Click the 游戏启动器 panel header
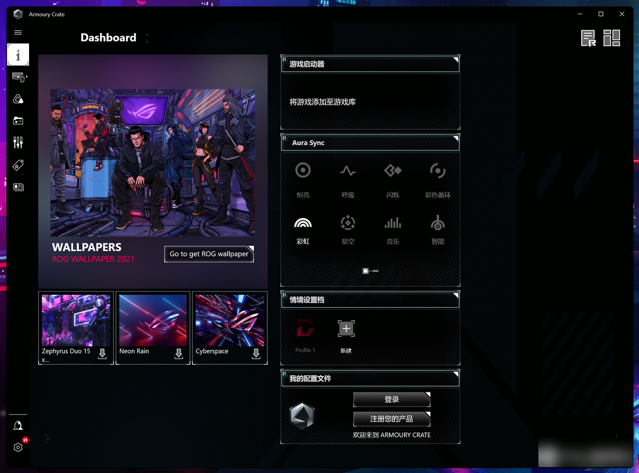This screenshot has height=473, width=639. click(370, 64)
